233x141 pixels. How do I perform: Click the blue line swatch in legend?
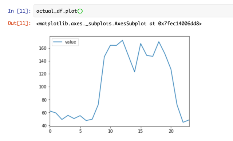click(58, 42)
